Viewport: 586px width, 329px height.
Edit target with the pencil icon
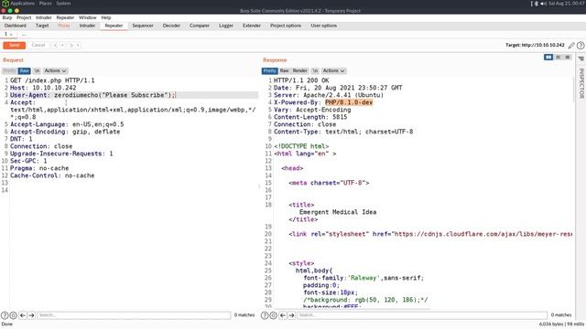click(571, 46)
